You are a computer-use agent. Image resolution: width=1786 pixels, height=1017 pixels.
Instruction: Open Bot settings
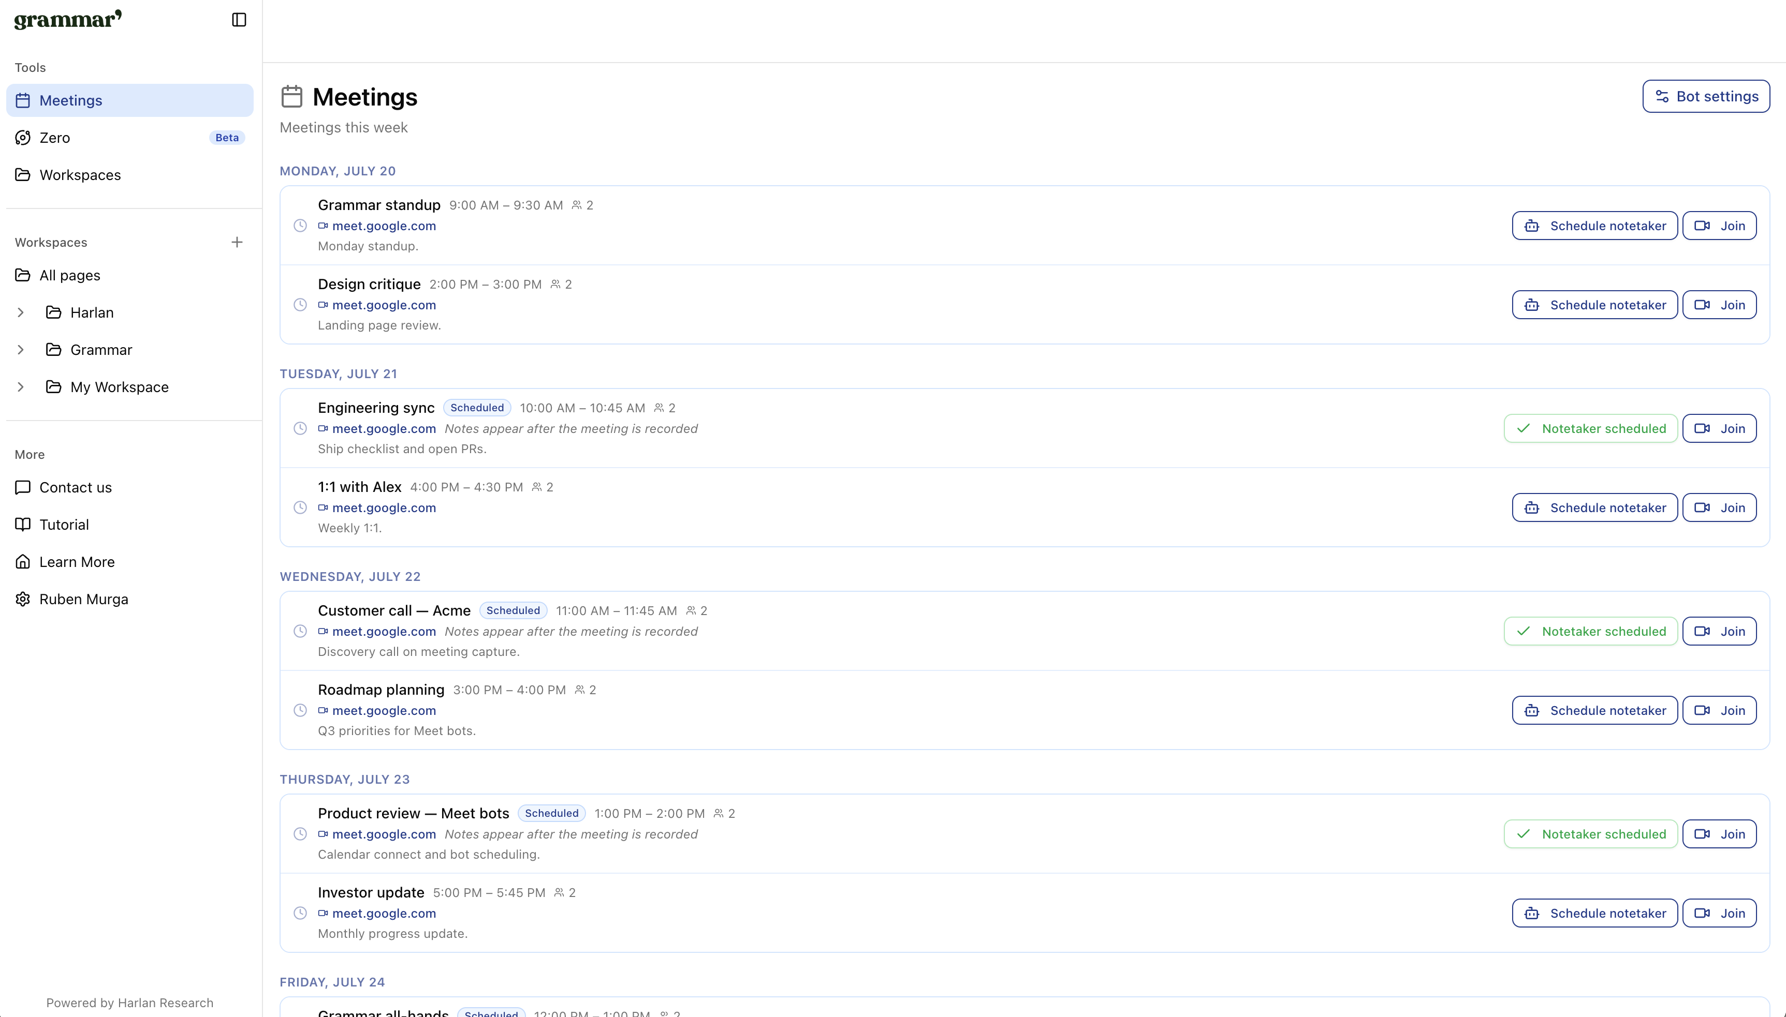(1706, 96)
